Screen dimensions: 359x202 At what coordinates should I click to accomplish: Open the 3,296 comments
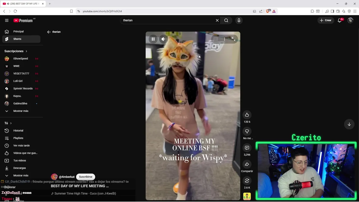[x=247, y=148]
